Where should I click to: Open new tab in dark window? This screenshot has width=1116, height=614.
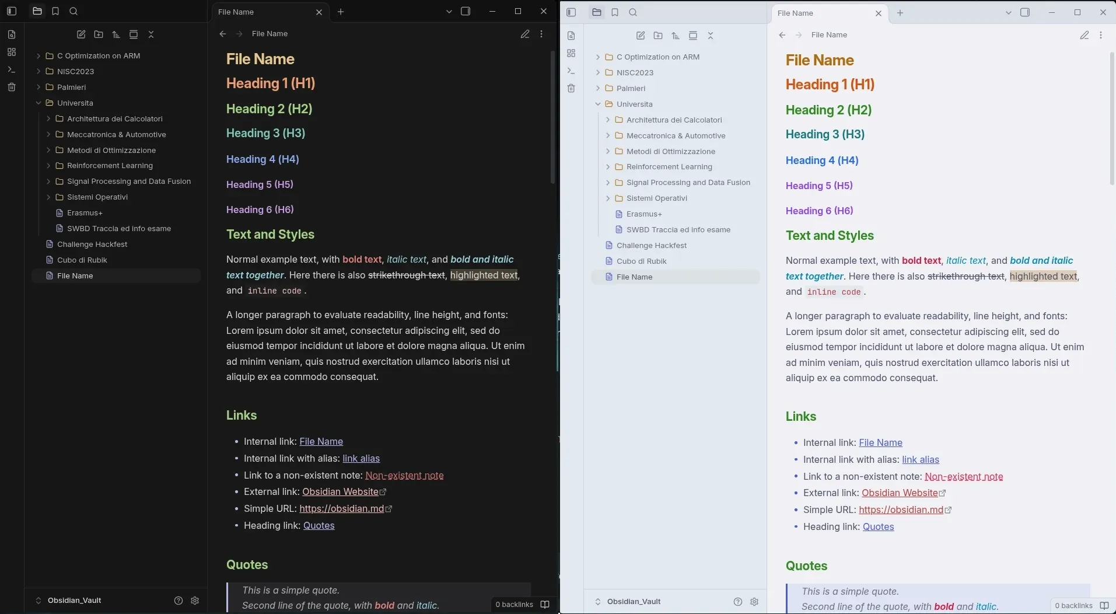coord(341,12)
